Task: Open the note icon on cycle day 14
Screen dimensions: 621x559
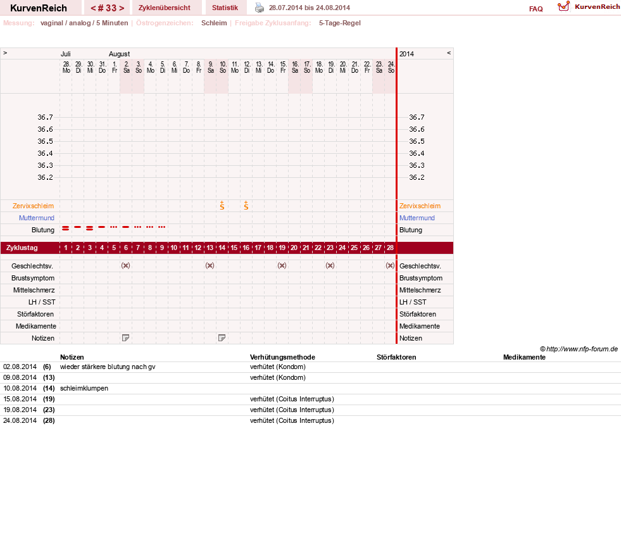Action: coord(222,338)
